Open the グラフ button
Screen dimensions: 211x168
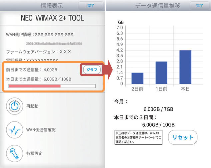click(92, 70)
